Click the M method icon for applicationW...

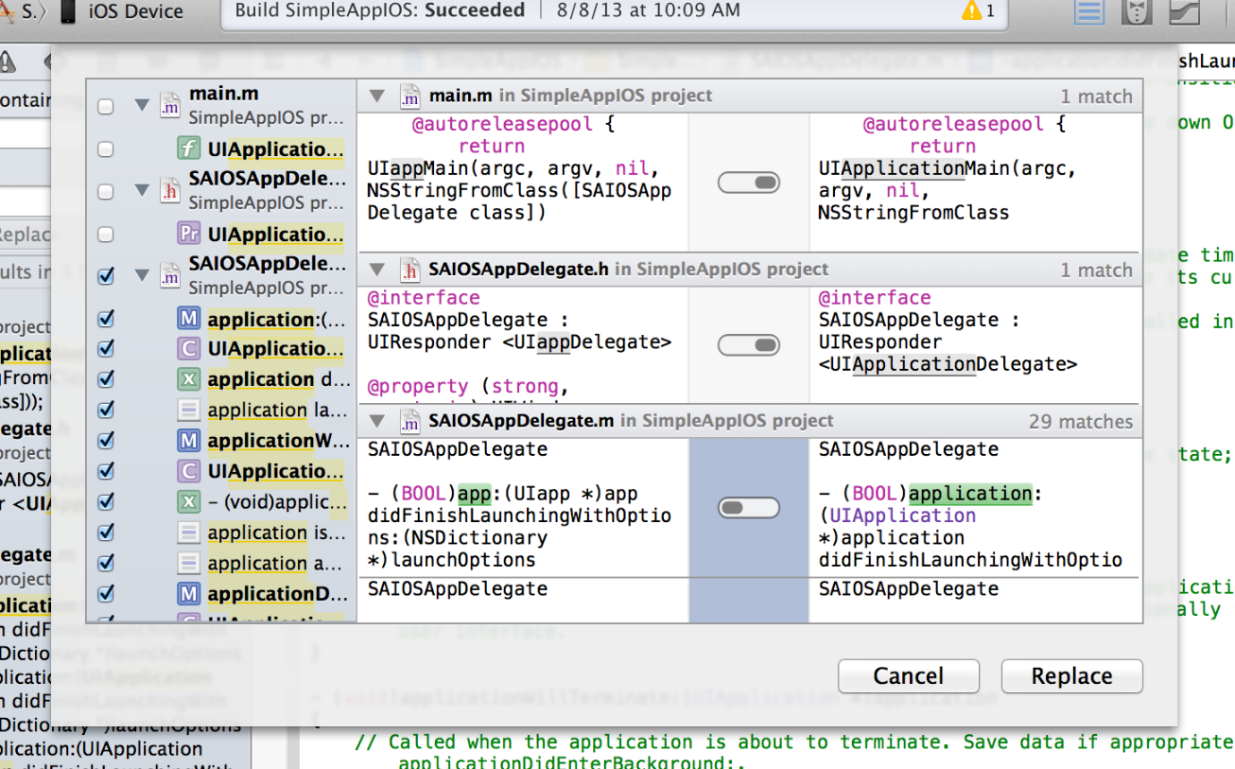189,440
